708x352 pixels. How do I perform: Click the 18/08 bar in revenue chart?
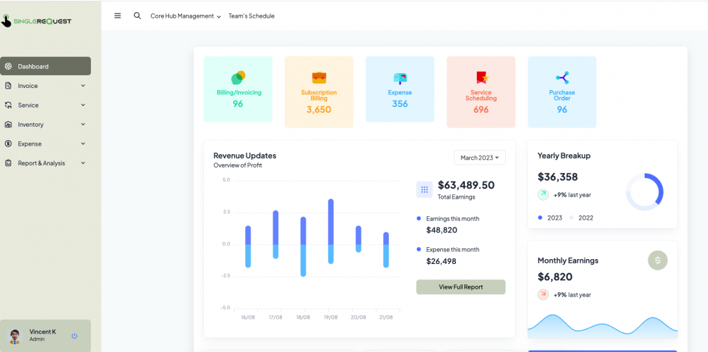pyautogui.click(x=304, y=246)
